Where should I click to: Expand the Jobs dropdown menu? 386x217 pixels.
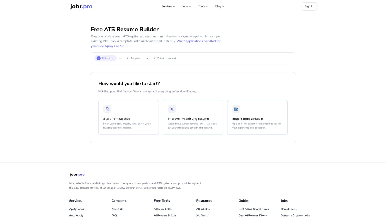[186, 6]
